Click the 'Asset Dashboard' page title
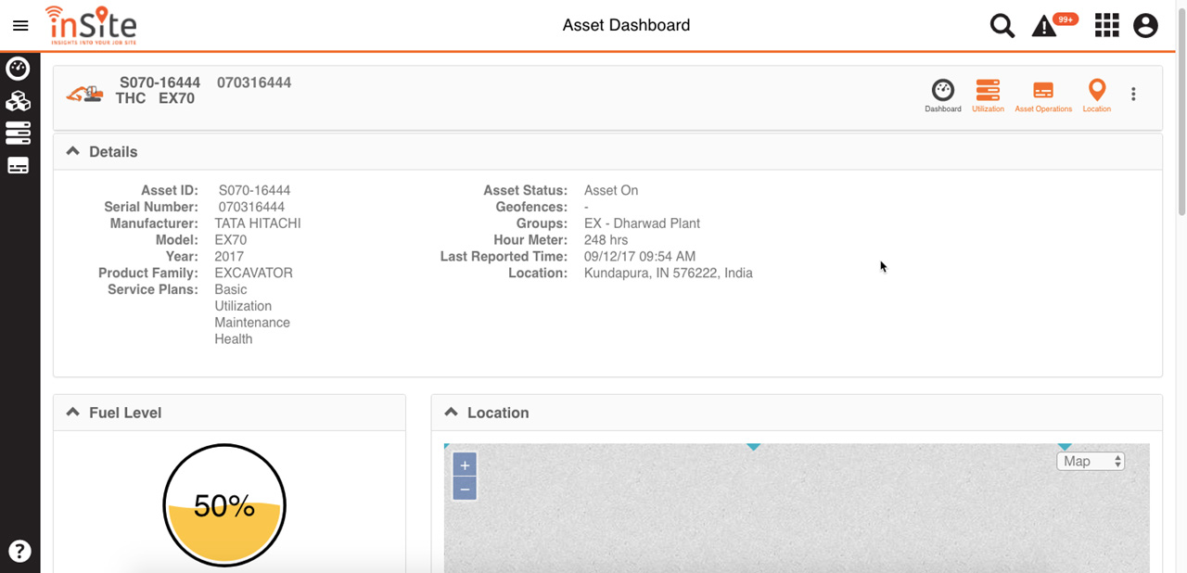1187x573 pixels. (626, 25)
